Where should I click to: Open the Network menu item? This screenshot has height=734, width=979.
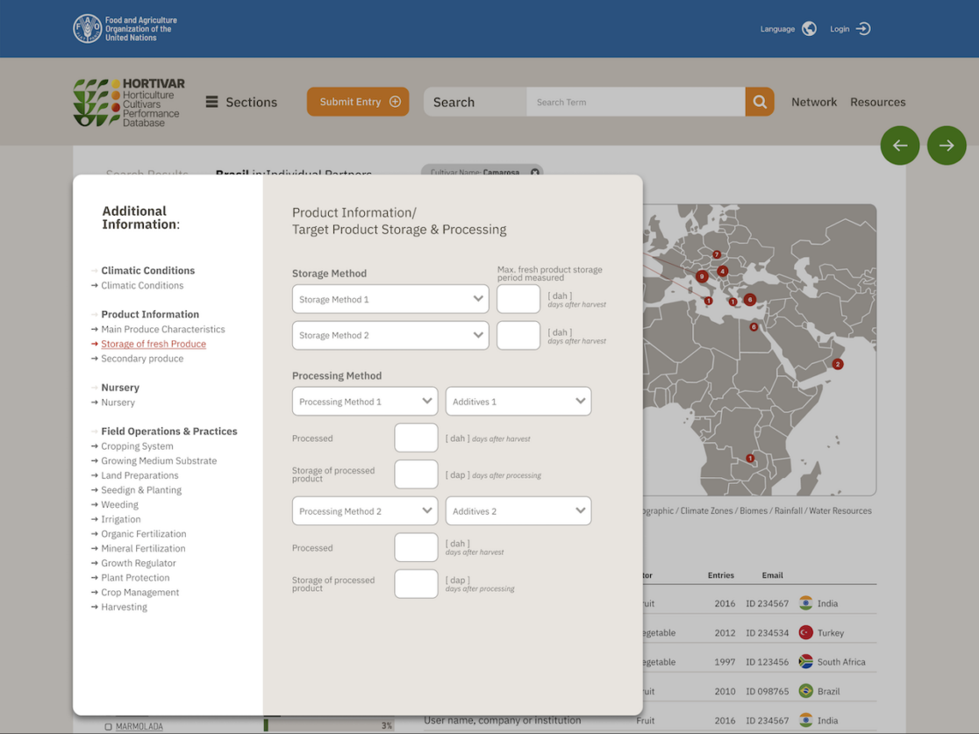pos(813,102)
